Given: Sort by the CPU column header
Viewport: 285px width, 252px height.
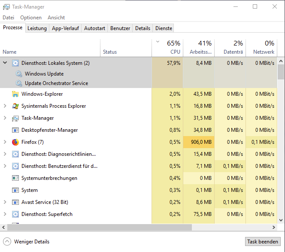Looking at the screenshot, I should click(167, 48).
